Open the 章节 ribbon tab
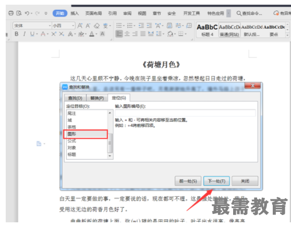This screenshot has width=291, height=227. click(157, 14)
